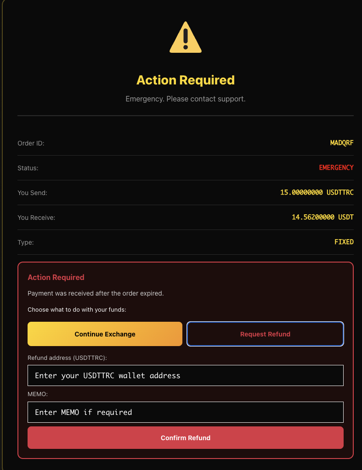Click the MEMO input field
The width and height of the screenshot is (362, 470).
185,412
